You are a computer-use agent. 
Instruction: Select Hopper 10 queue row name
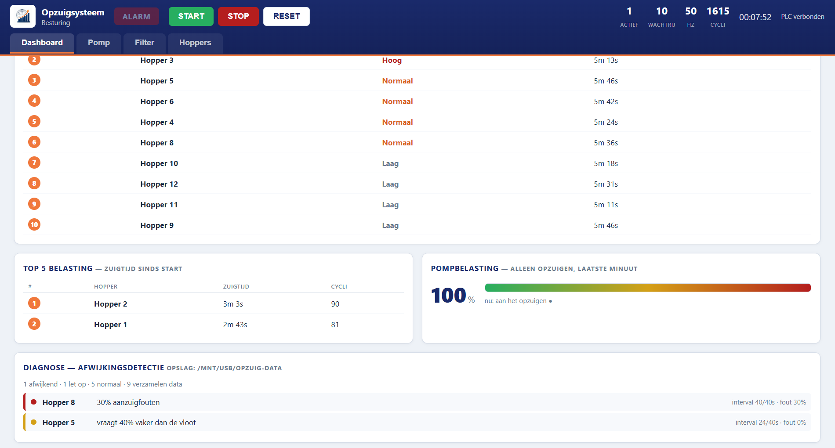click(x=159, y=163)
